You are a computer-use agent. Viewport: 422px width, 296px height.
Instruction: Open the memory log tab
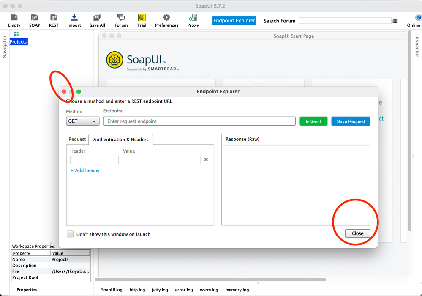point(237,290)
